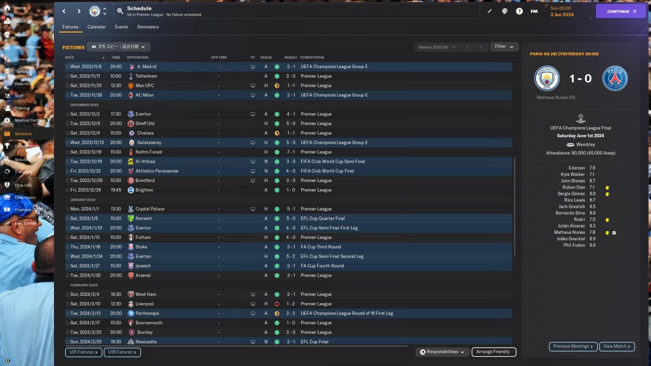Image resolution: width=651 pixels, height=366 pixels.
Task: Sort fixtures by the Opposition column header
Action: pos(137,57)
